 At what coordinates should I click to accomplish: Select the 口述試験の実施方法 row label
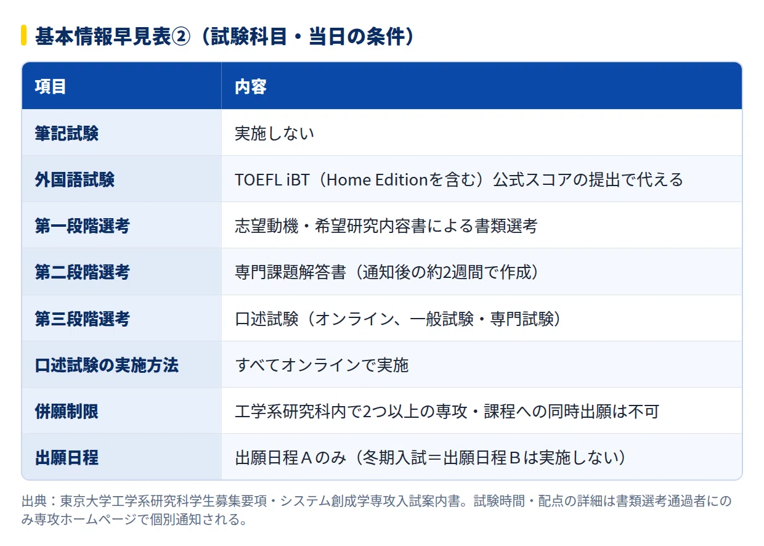click(x=122, y=365)
